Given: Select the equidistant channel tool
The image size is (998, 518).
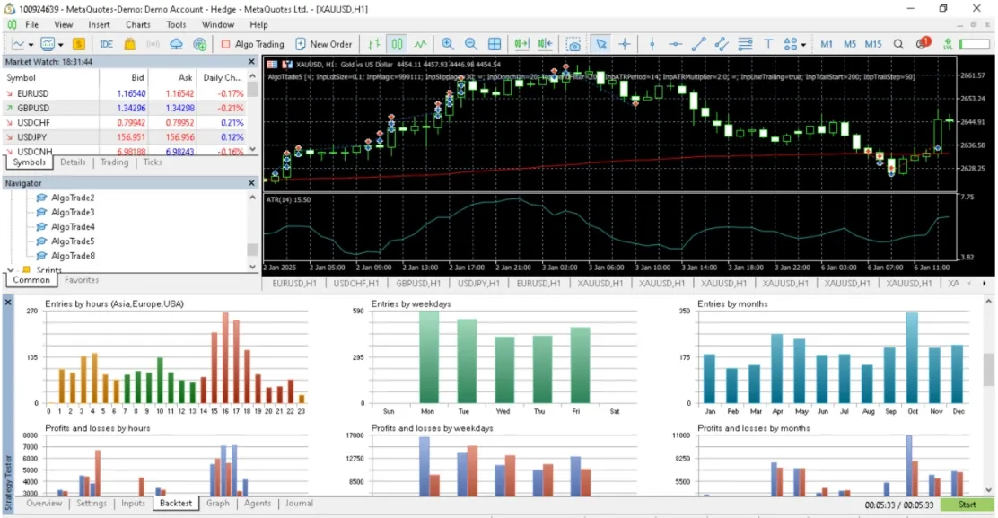Looking at the screenshot, I should [722, 44].
